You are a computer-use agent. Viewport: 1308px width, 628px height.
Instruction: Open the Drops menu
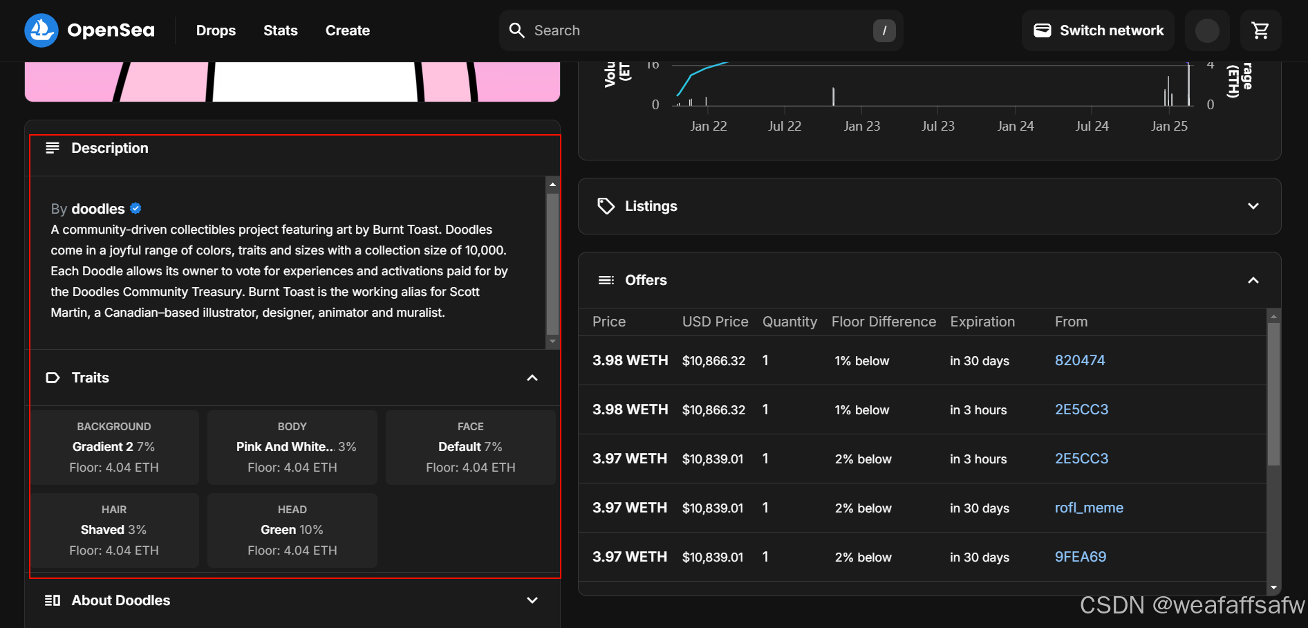[216, 30]
